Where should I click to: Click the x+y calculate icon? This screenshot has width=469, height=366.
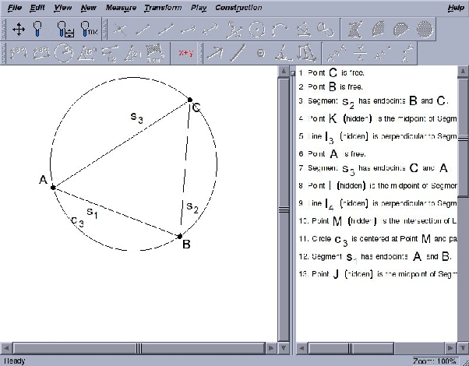tap(186, 53)
